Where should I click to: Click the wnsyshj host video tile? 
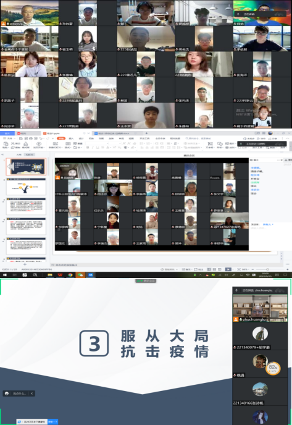point(30,13)
